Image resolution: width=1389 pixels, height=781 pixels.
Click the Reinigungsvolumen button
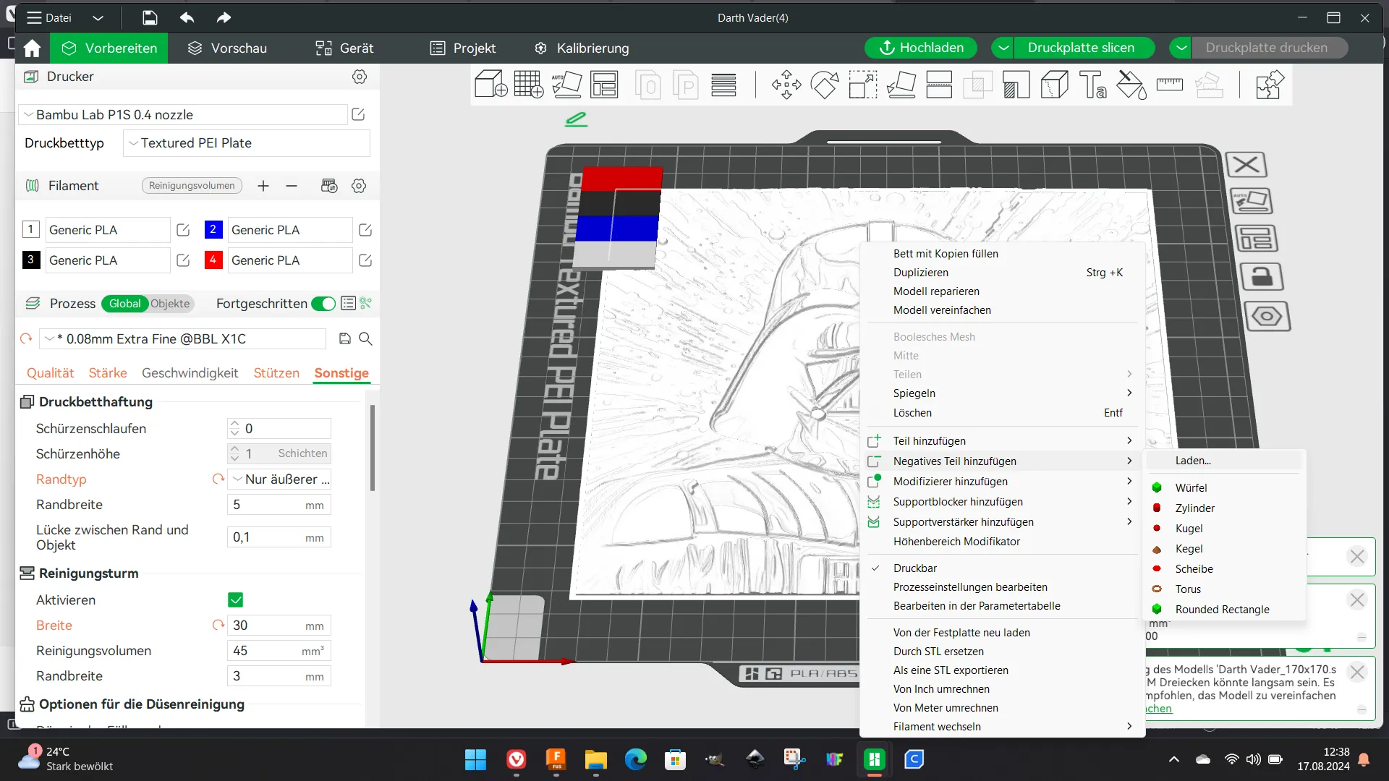tap(192, 186)
